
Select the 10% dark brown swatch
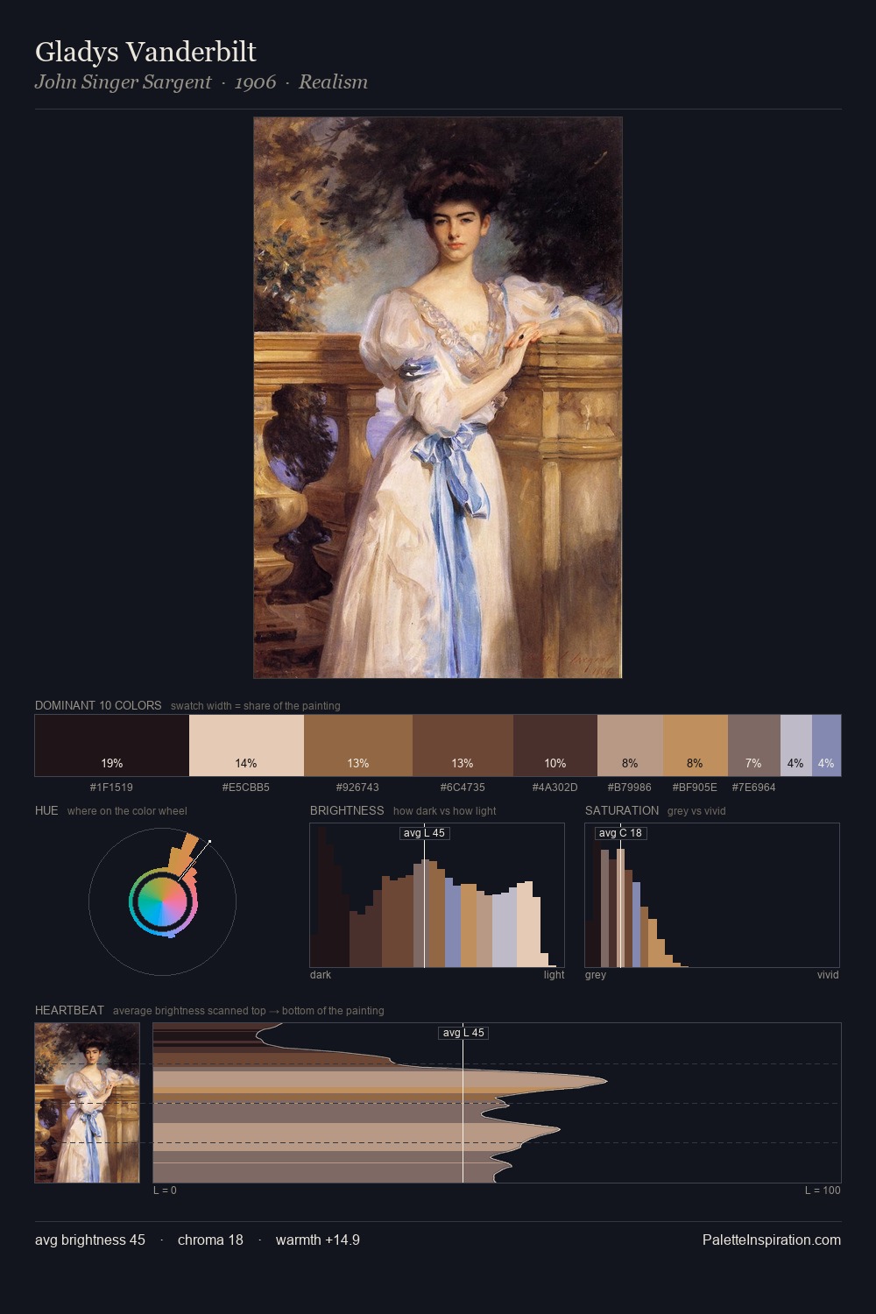click(555, 745)
